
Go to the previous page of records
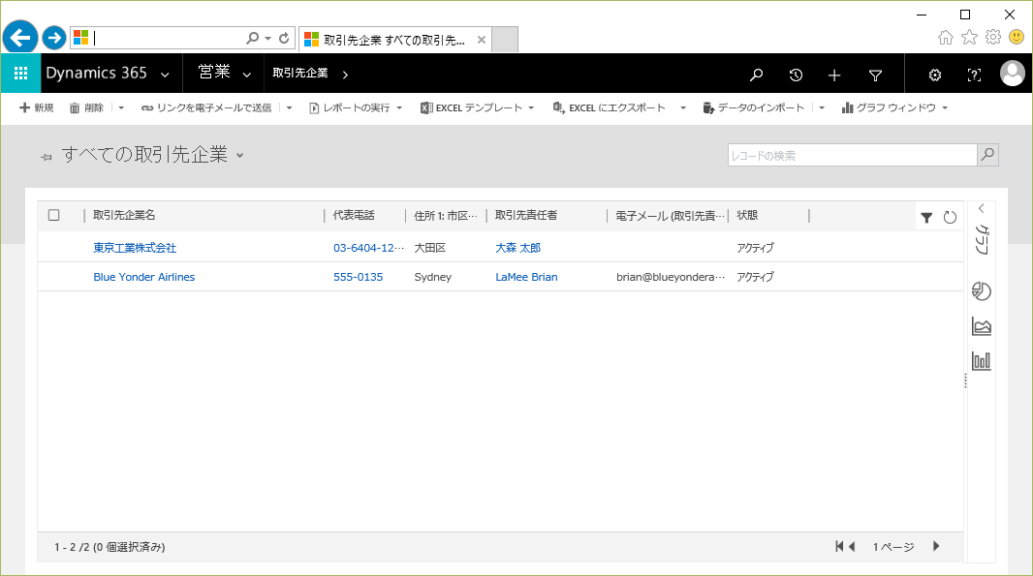point(852,546)
